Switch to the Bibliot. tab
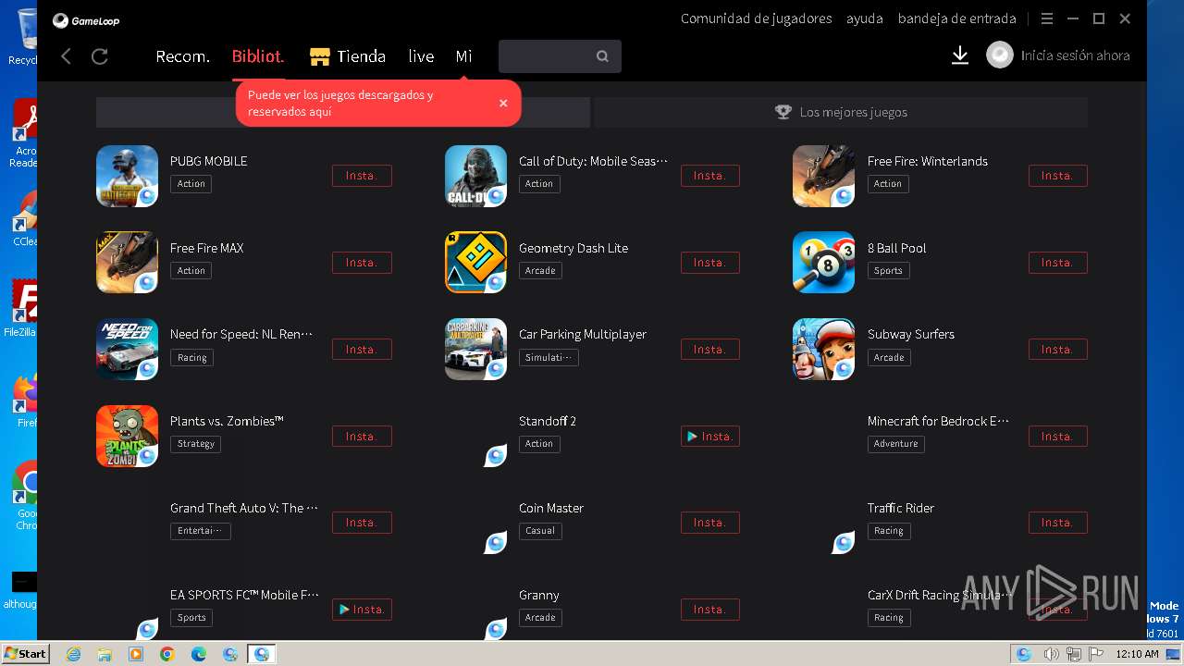 258,56
